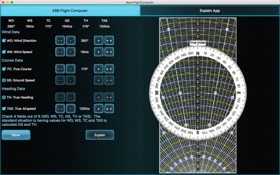Uncheck the WD: Wind Direction checkbox
Screen dimensions: 280x175
4,41
